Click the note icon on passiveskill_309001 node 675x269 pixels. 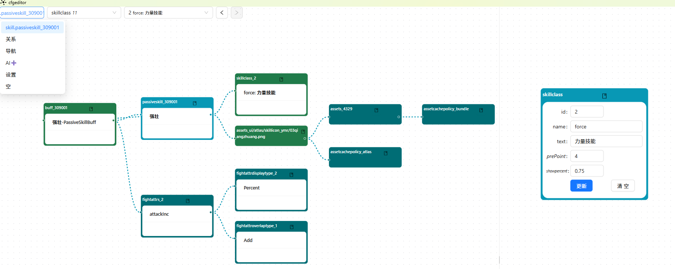[x=194, y=103]
